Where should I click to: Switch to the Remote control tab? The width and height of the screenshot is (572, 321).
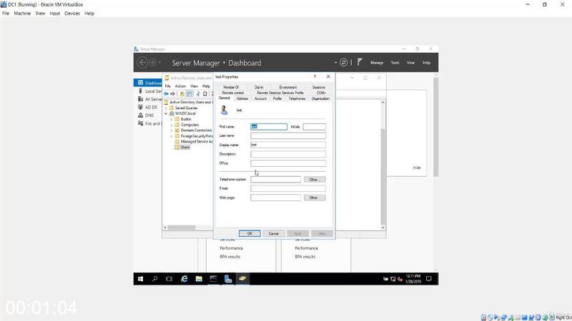click(x=233, y=93)
